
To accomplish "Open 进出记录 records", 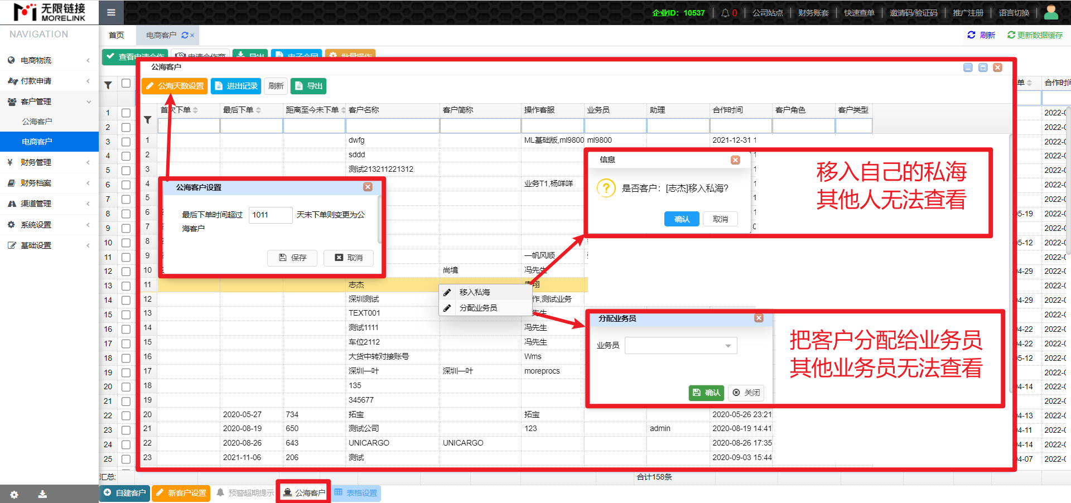I will click(x=236, y=86).
